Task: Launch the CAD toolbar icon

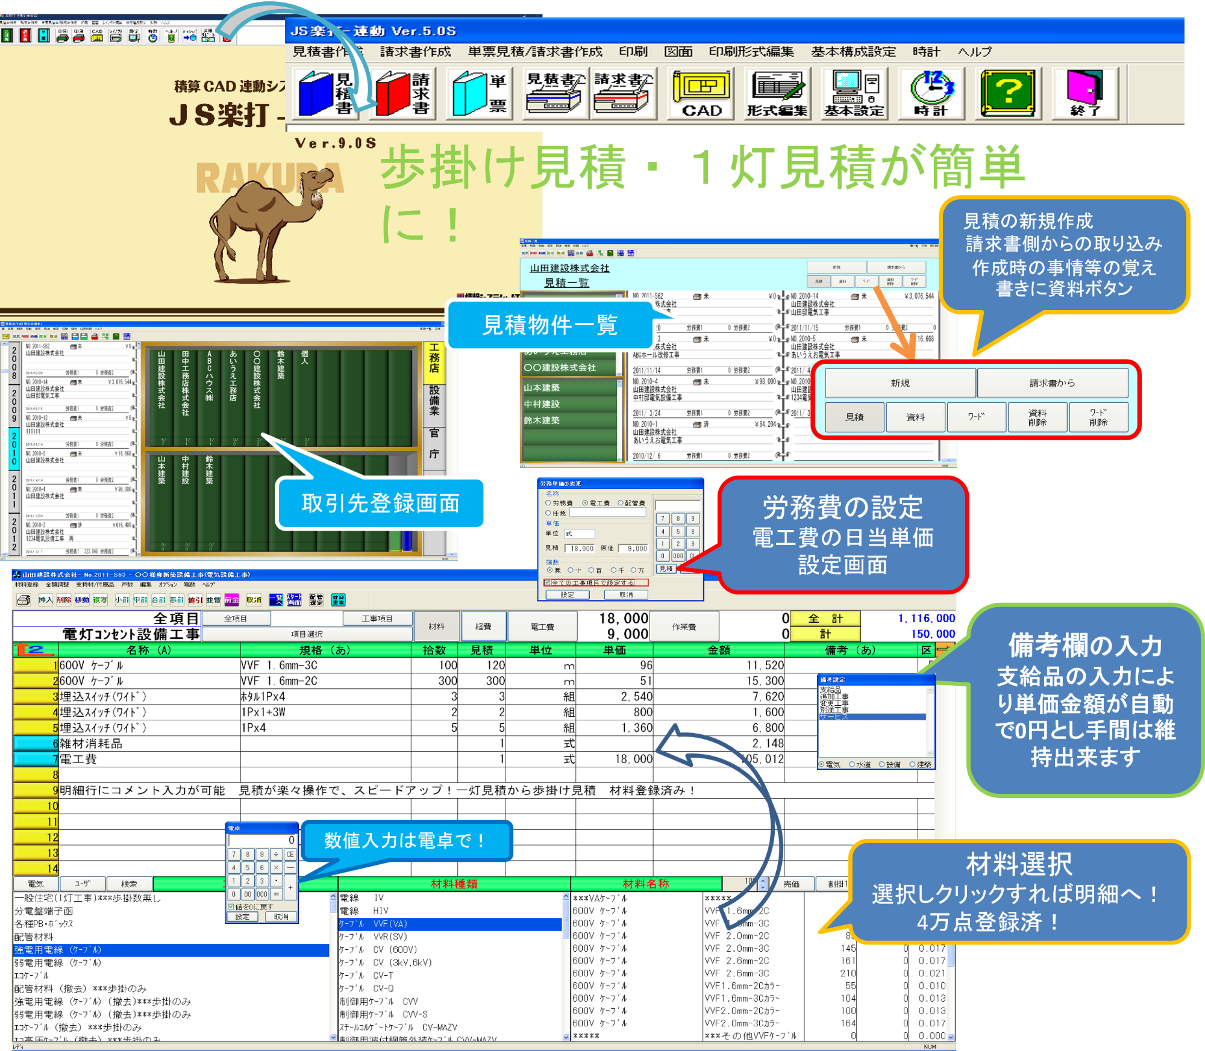Action: [x=701, y=93]
